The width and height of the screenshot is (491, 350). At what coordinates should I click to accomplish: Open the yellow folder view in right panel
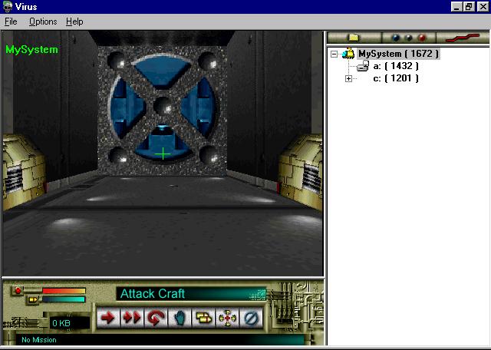click(x=354, y=38)
